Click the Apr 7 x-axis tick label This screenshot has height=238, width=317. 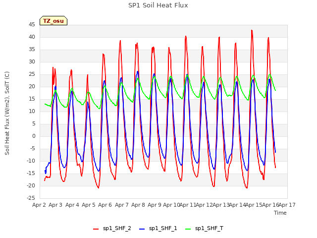pos(122,205)
